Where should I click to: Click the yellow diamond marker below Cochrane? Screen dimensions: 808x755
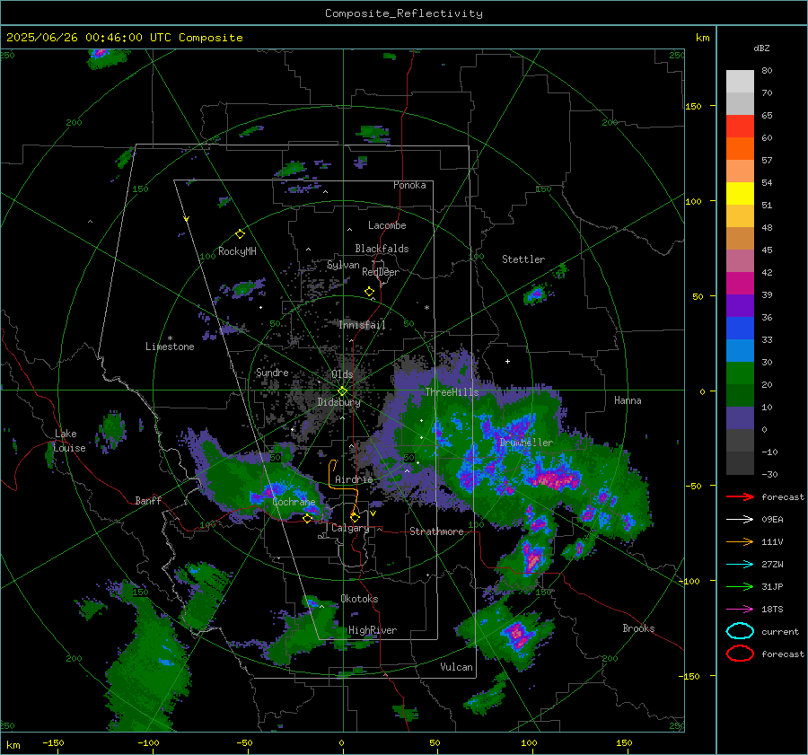point(308,519)
